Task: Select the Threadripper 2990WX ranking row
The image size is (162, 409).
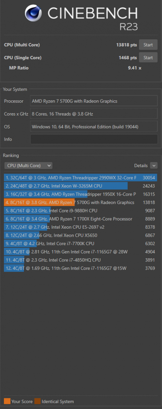Action: [x=80, y=178]
